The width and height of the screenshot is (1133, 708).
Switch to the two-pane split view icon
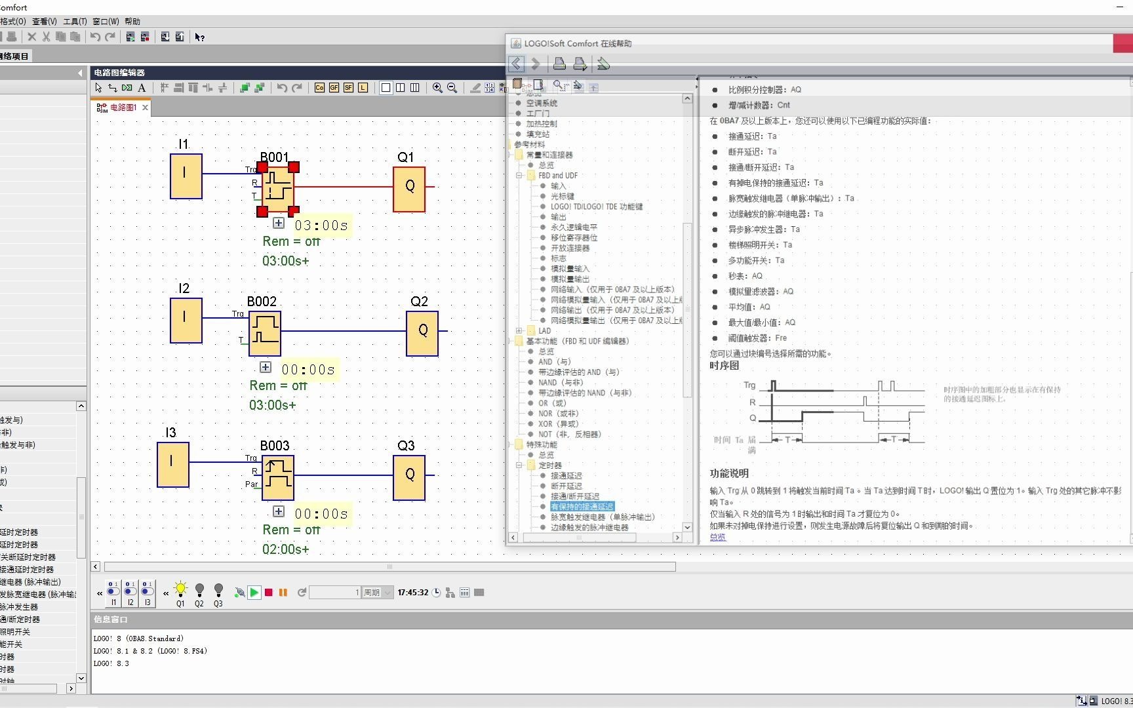pos(400,88)
